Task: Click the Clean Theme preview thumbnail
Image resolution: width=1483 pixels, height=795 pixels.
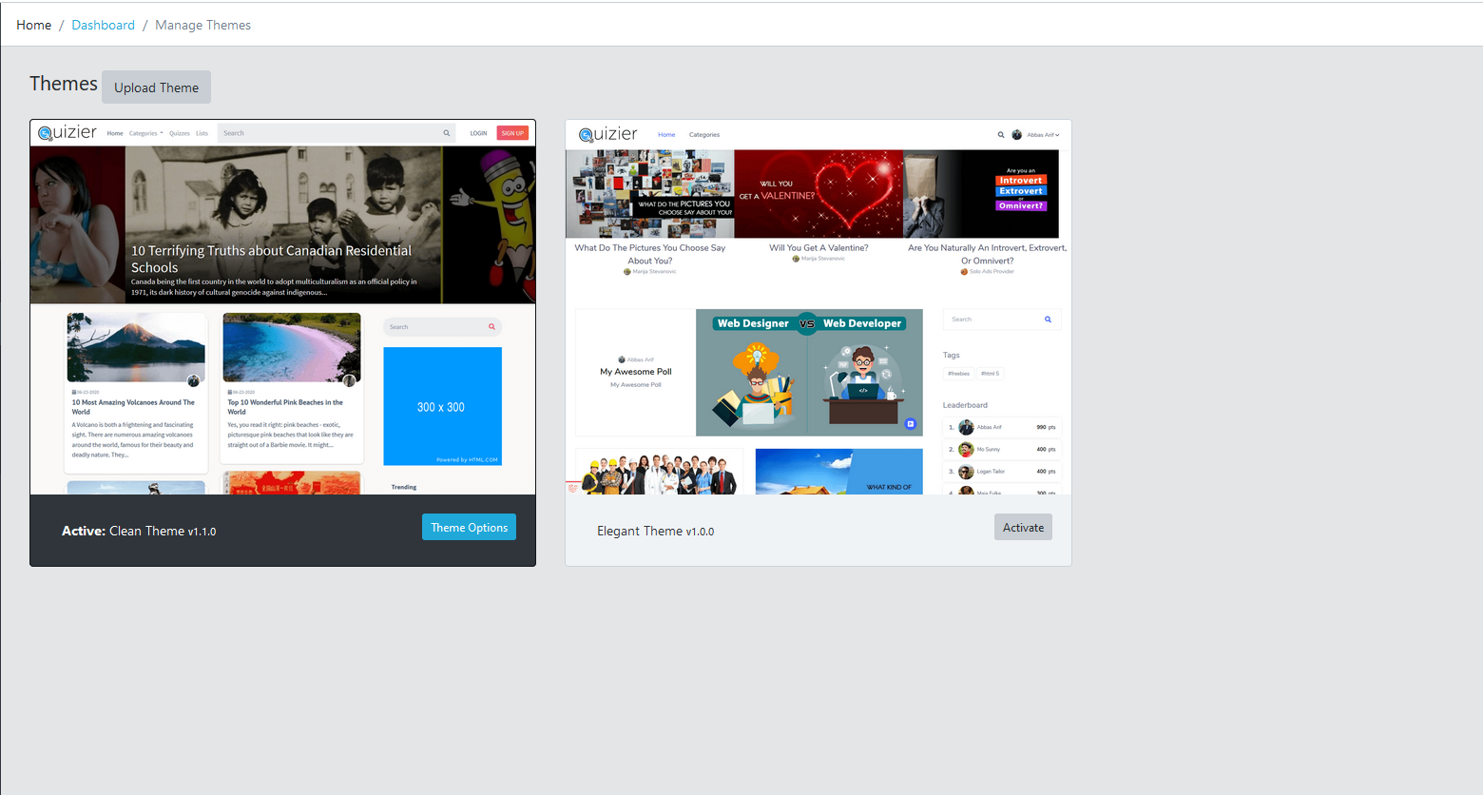Action: click(x=282, y=307)
